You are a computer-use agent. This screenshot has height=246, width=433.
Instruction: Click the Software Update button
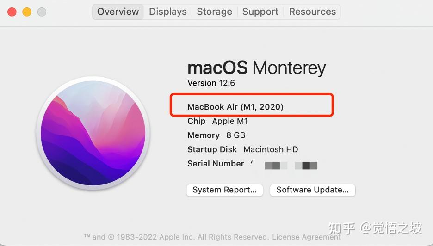[312, 190]
